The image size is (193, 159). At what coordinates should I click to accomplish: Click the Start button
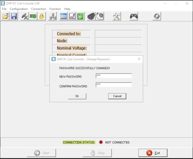[41, 153]
